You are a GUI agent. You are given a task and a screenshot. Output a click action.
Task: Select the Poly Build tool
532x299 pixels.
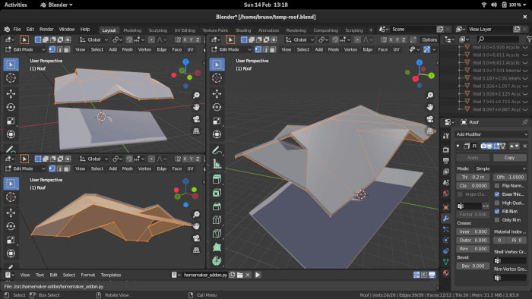pyautogui.click(x=217, y=247)
